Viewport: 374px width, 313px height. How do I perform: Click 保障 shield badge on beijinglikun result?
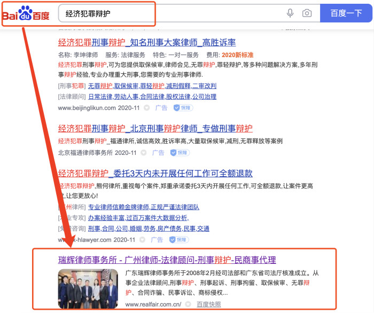coord(183,108)
